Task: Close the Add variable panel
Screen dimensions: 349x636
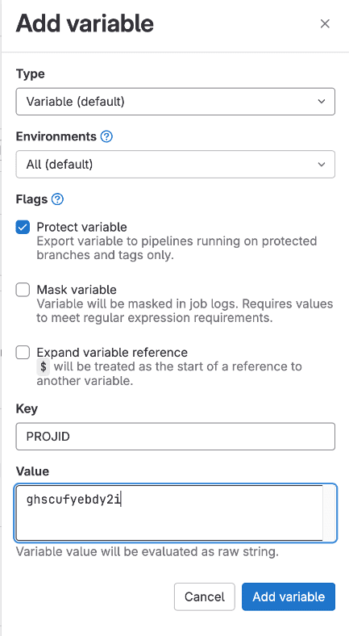Action: coord(325,24)
